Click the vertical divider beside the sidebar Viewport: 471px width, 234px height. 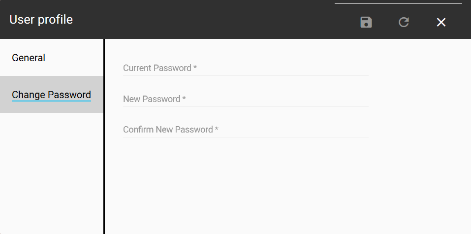pyautogui.click(x=104, y=148)
